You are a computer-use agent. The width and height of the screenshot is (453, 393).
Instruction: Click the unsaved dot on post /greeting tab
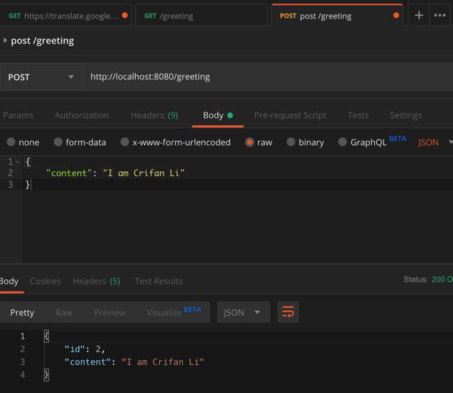pyautogui.click(x=396, y=15)
